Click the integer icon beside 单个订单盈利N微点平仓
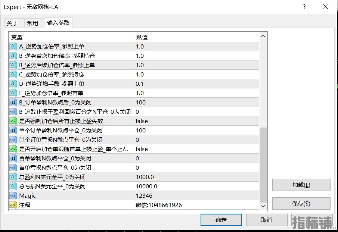Viewport: 338px width, 232px height. pyautogui.click(x=13, y=131)
